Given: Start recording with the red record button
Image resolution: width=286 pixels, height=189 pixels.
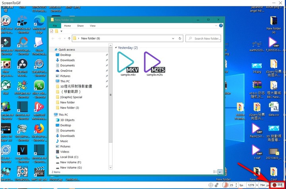Looking at the screenshot, I should coord(277,185).
